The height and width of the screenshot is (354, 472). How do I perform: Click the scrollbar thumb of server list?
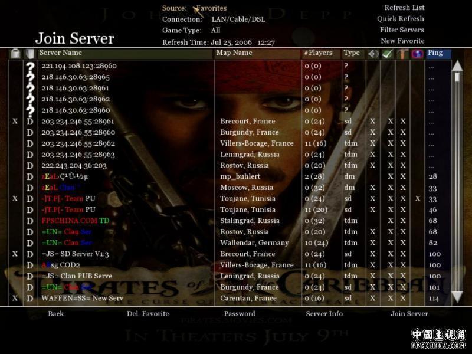tap(457, 77)
